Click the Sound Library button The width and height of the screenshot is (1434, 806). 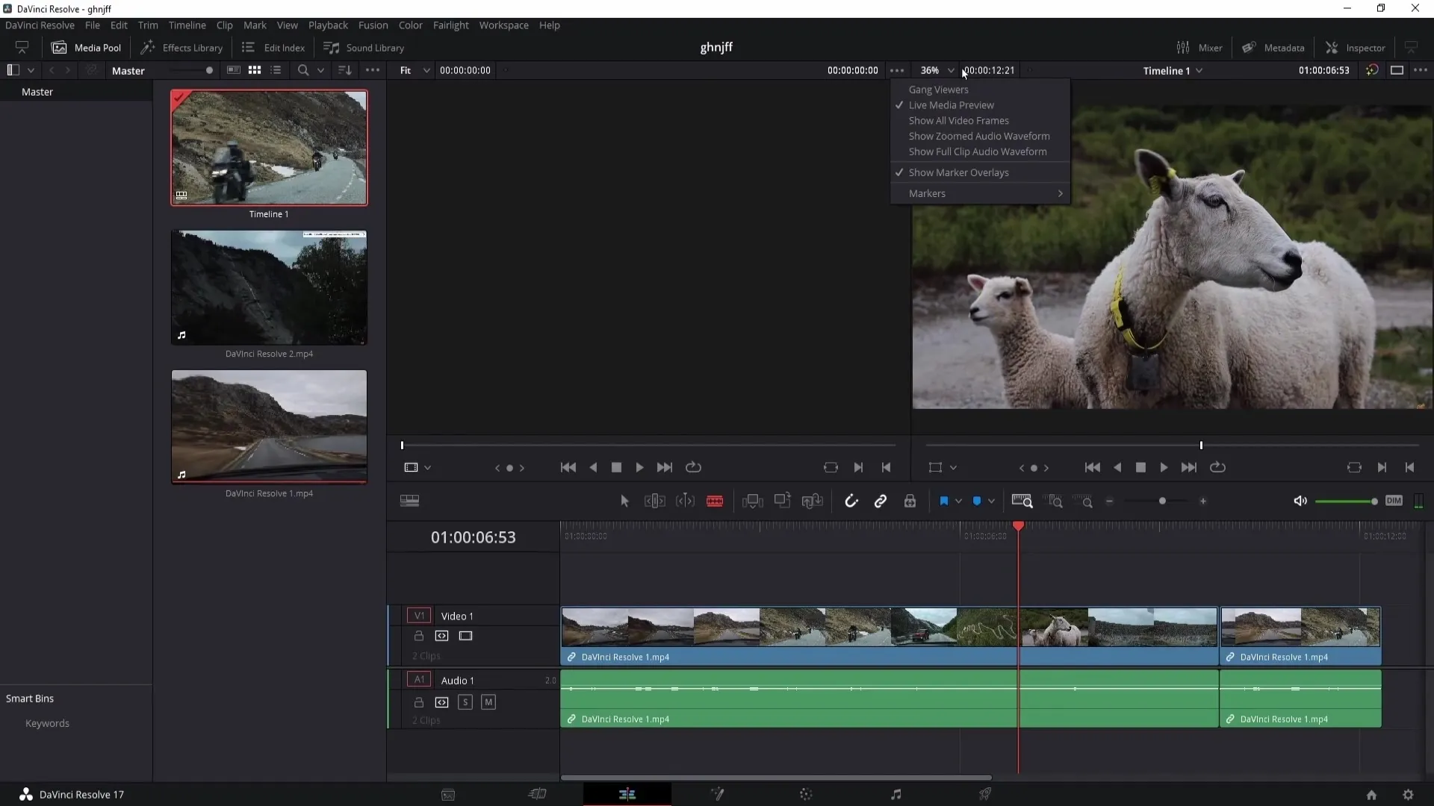click(364, 47)
